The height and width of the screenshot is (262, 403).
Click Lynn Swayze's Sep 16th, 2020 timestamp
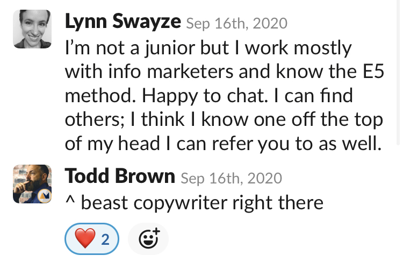pos(237,24)
